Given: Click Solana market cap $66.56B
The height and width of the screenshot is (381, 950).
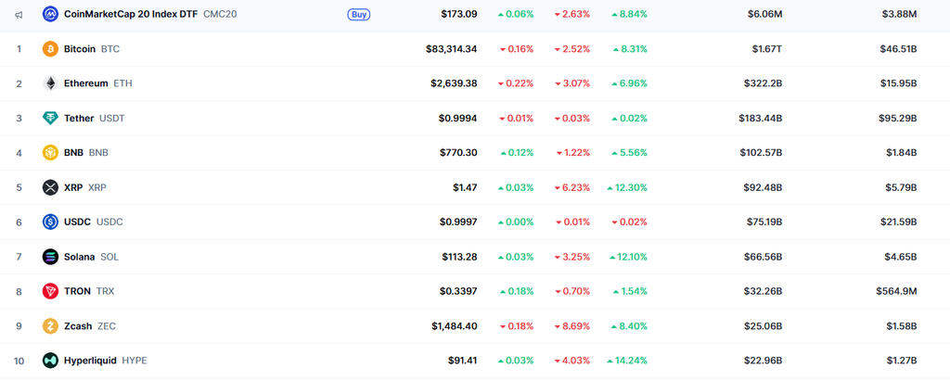Looking at the screenshot, I should (764, 257).
